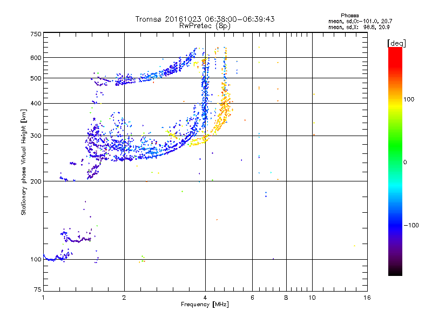Click the y-axis tick label '750'
The height and width of the screenshot is (324, 432).
36,34
